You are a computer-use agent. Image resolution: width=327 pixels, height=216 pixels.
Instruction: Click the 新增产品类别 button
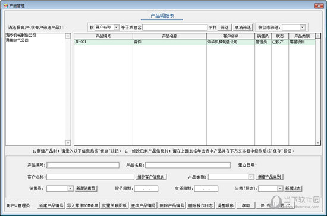[x=269, y=177]
